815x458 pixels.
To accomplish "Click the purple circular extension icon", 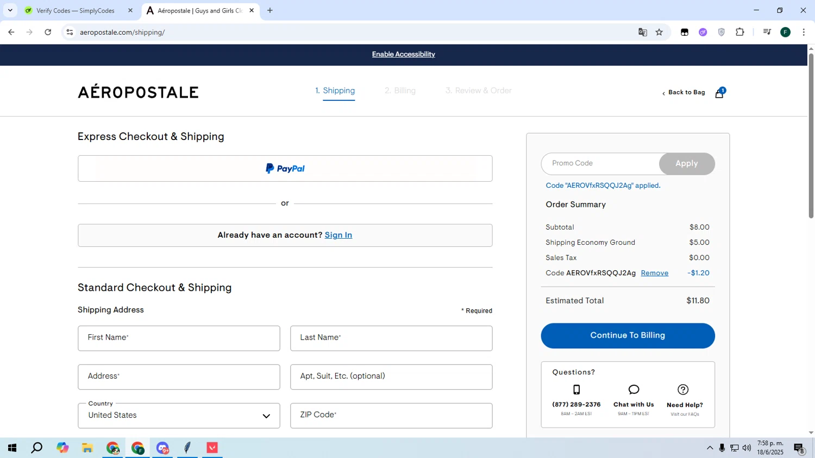I will coord(703,32).
